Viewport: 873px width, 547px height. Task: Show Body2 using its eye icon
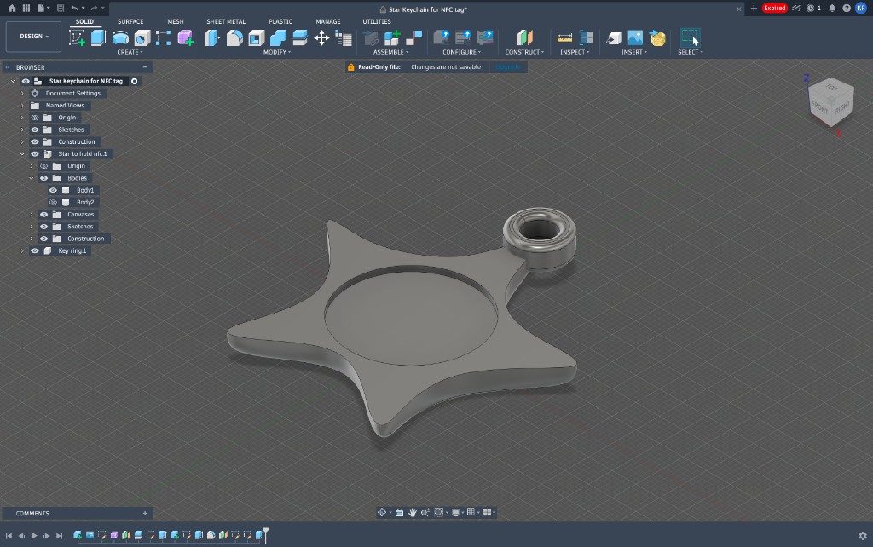pyautogui.click(x=53, y=203)
